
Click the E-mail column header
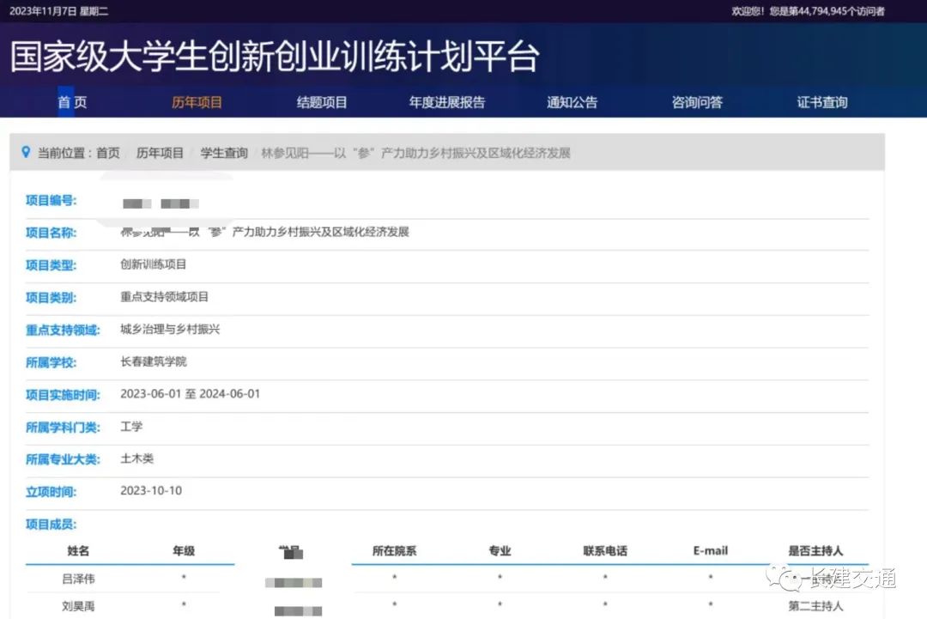pos(711,550)
